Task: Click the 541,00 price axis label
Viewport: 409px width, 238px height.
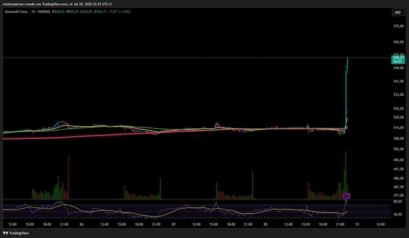Action: (399, 81)
